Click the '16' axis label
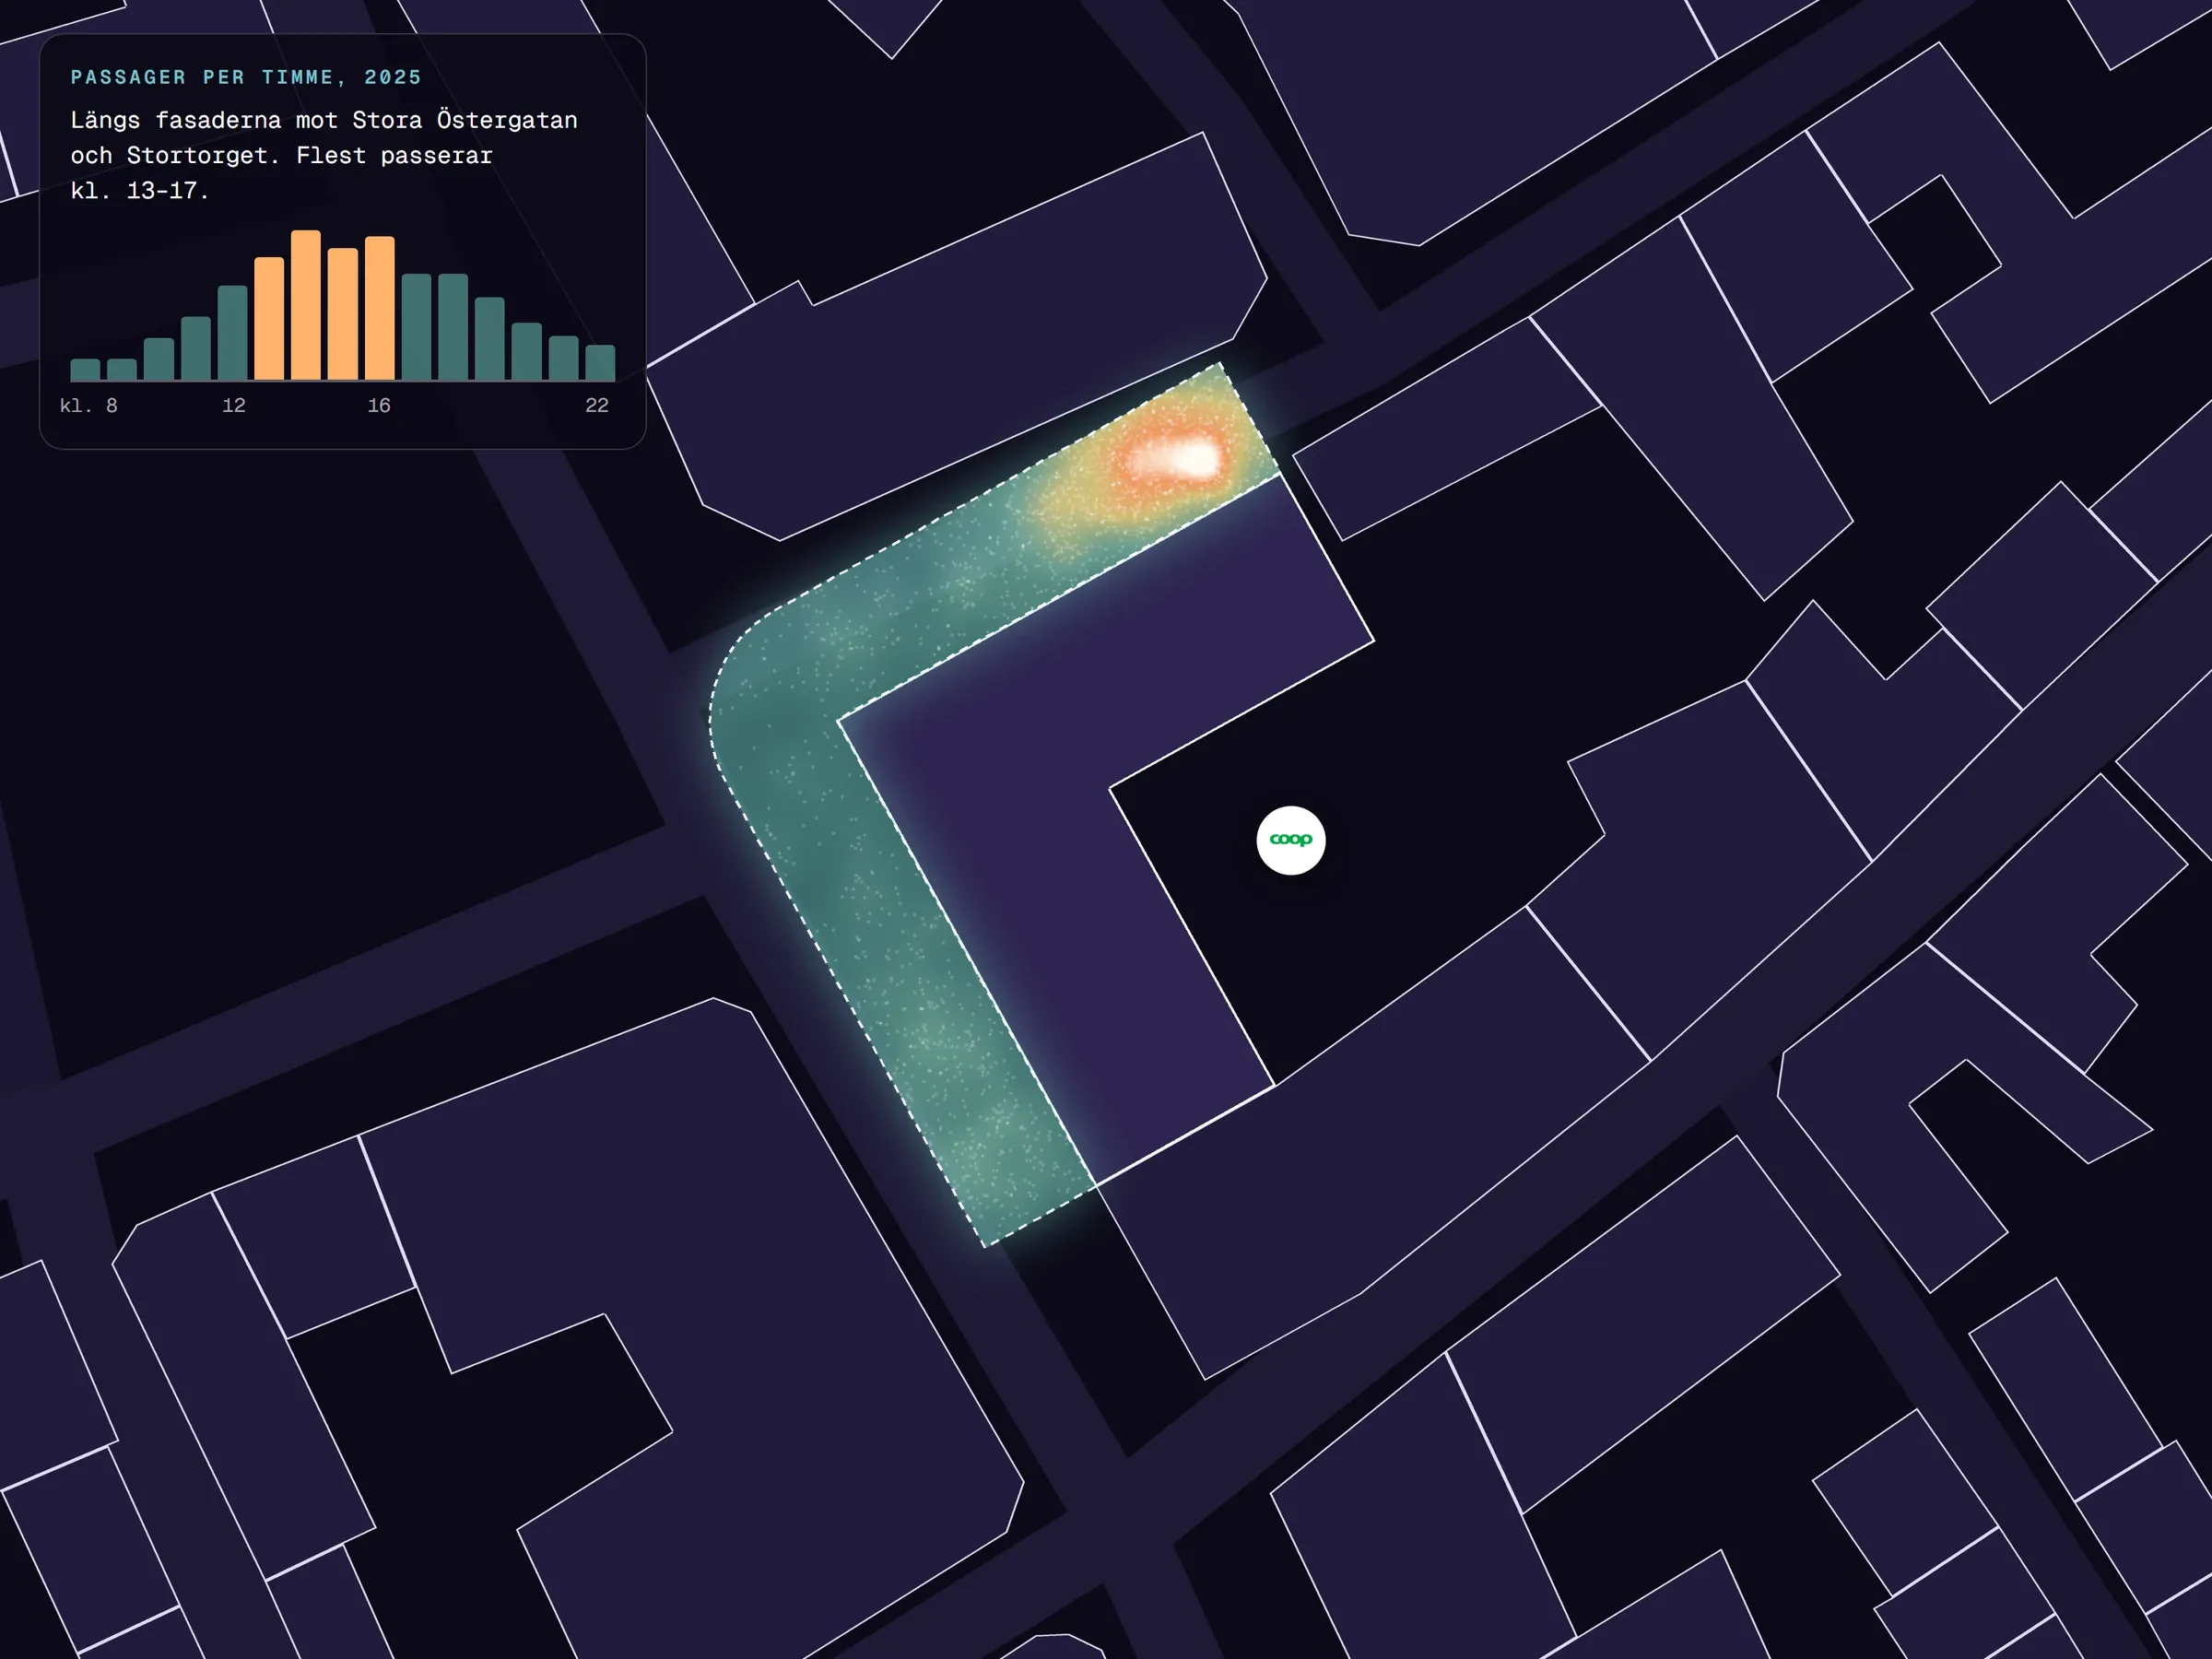Viewport: 2212px width, 1659px height. point(379,405)
